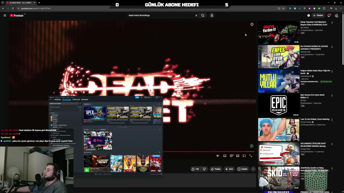Like the video with 748 likes

(x=195, y=169)
